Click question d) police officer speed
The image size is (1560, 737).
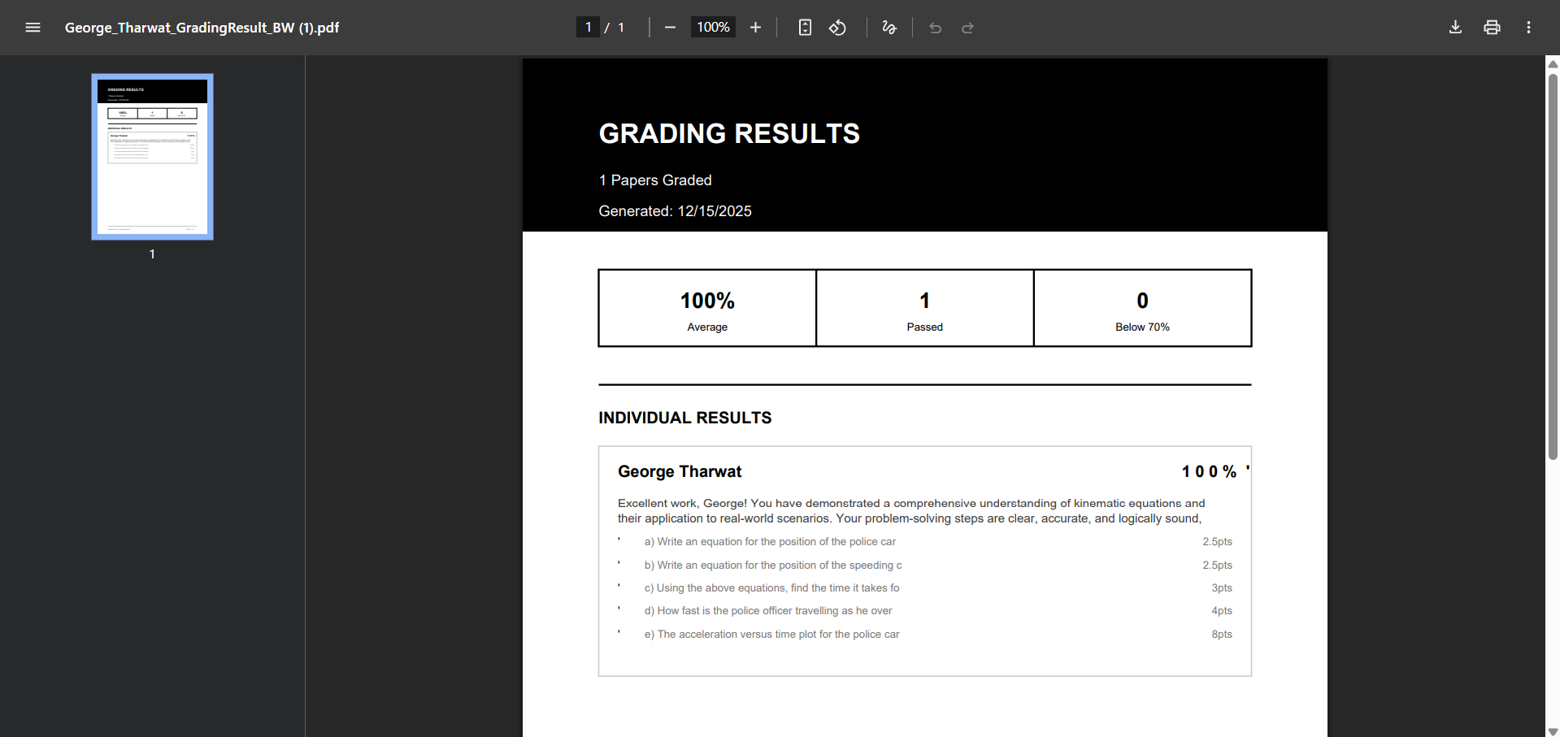(x=768, y=611)
